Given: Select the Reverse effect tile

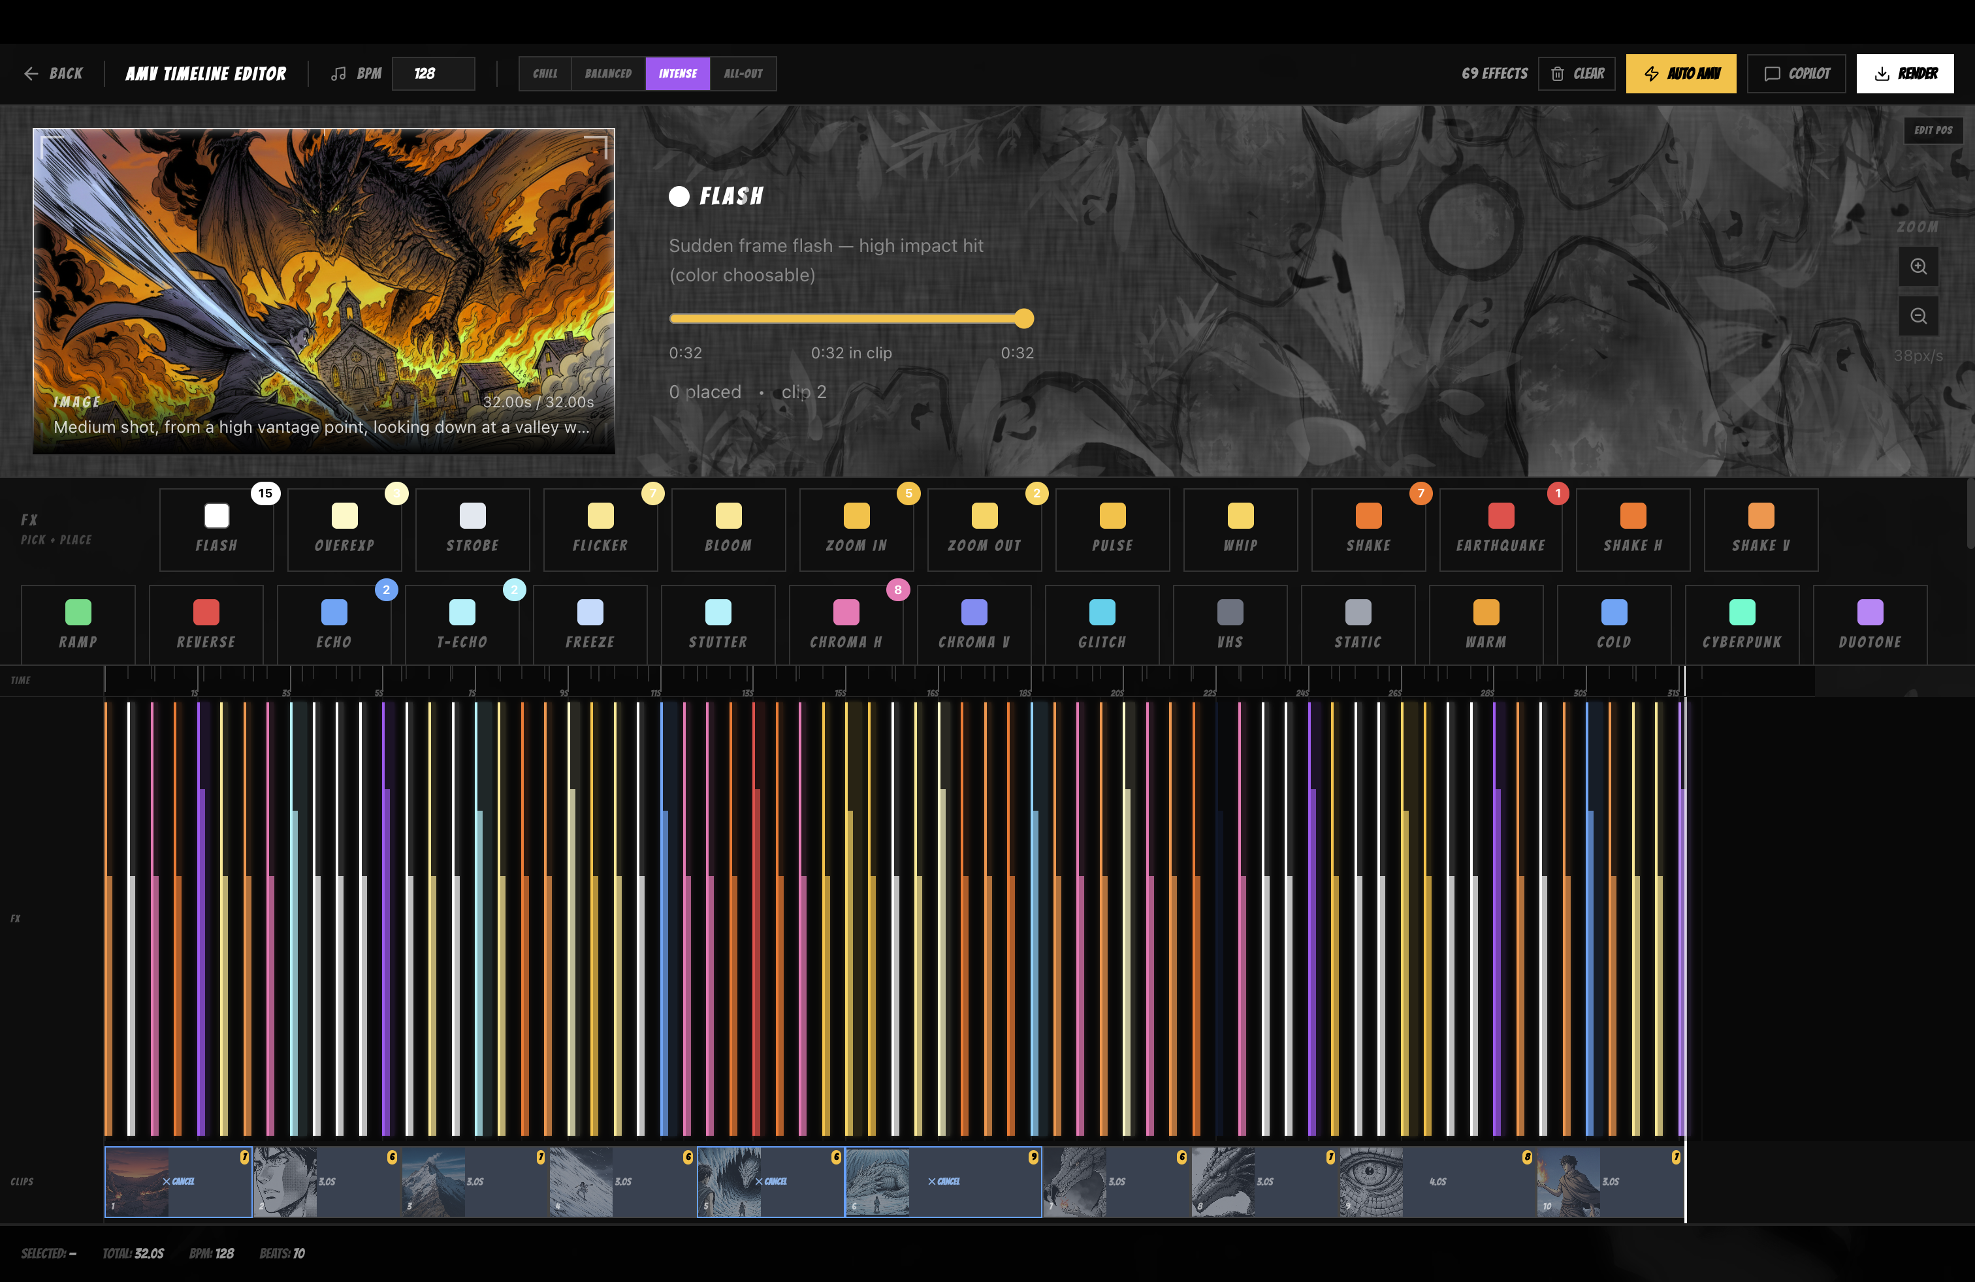Looking at the screenshot, I should (x=206, y=625).
